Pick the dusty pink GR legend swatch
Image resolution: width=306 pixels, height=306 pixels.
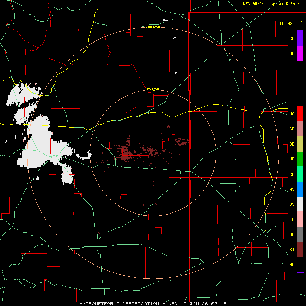[x=300, y=129]
